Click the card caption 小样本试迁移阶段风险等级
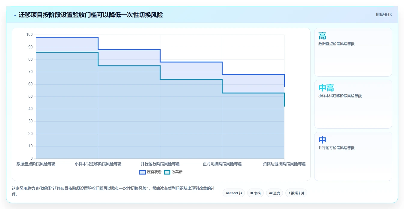Image resolution: width=404 pixels, height=209 pixels. pos(340,96)
